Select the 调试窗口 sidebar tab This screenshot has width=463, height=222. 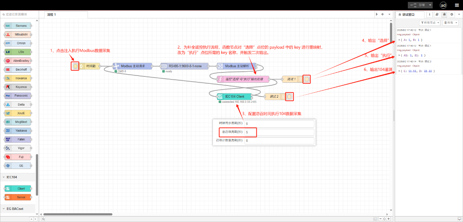pyautogui.click(x=410, y=15)
